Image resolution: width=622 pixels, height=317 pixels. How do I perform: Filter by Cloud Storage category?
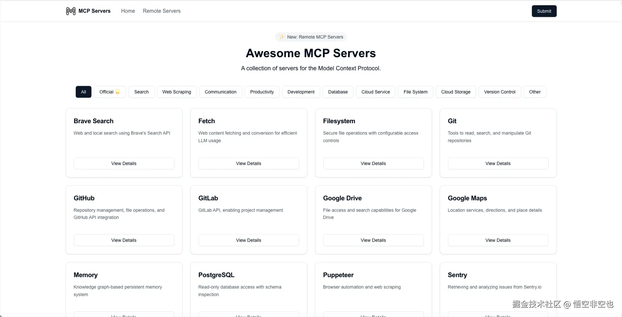pos(456,92)
